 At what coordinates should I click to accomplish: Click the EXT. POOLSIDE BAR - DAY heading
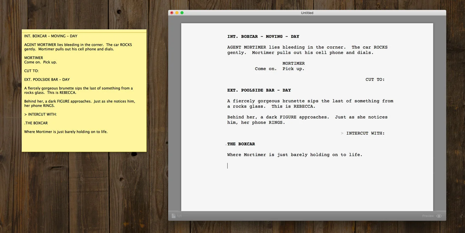(x=259, y=90)
